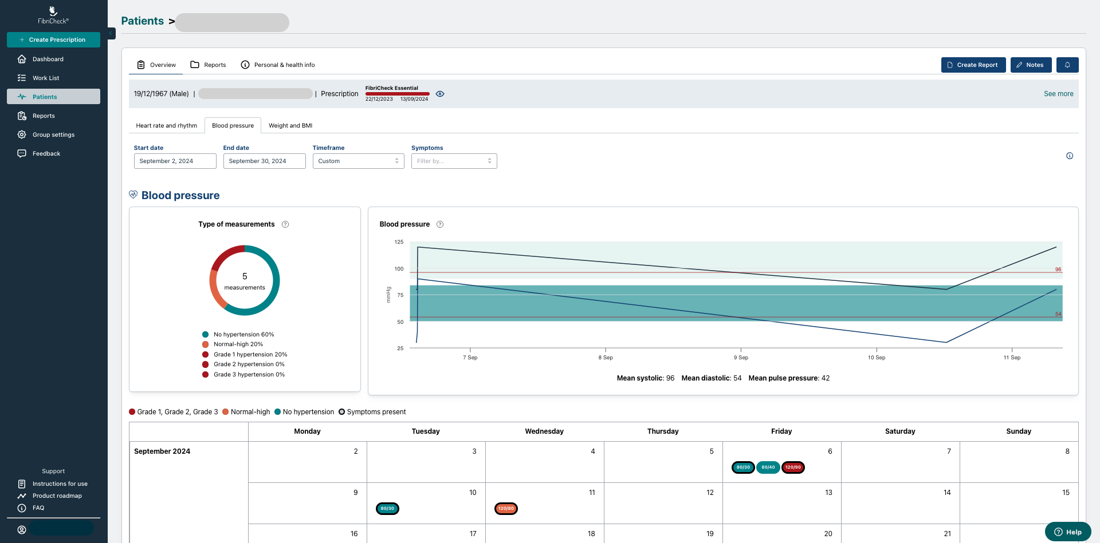Select the Heart rate and rhythm tab

click(x=166, y=125)
